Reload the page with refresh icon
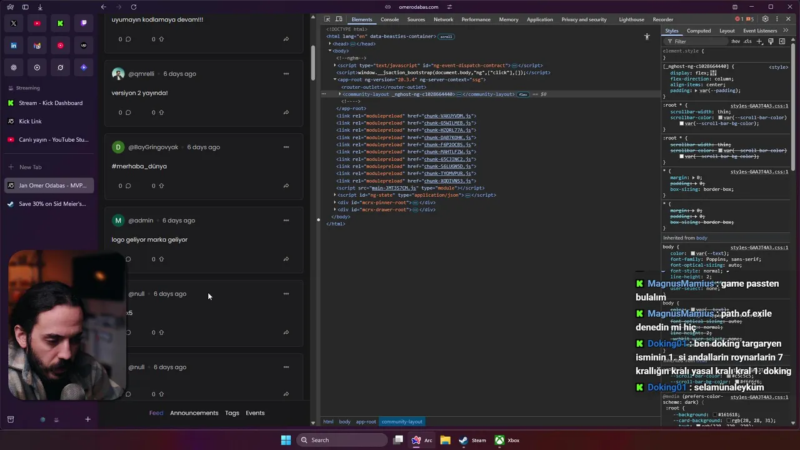The height and width of the screenshot is (450, 800). (134, 7)
